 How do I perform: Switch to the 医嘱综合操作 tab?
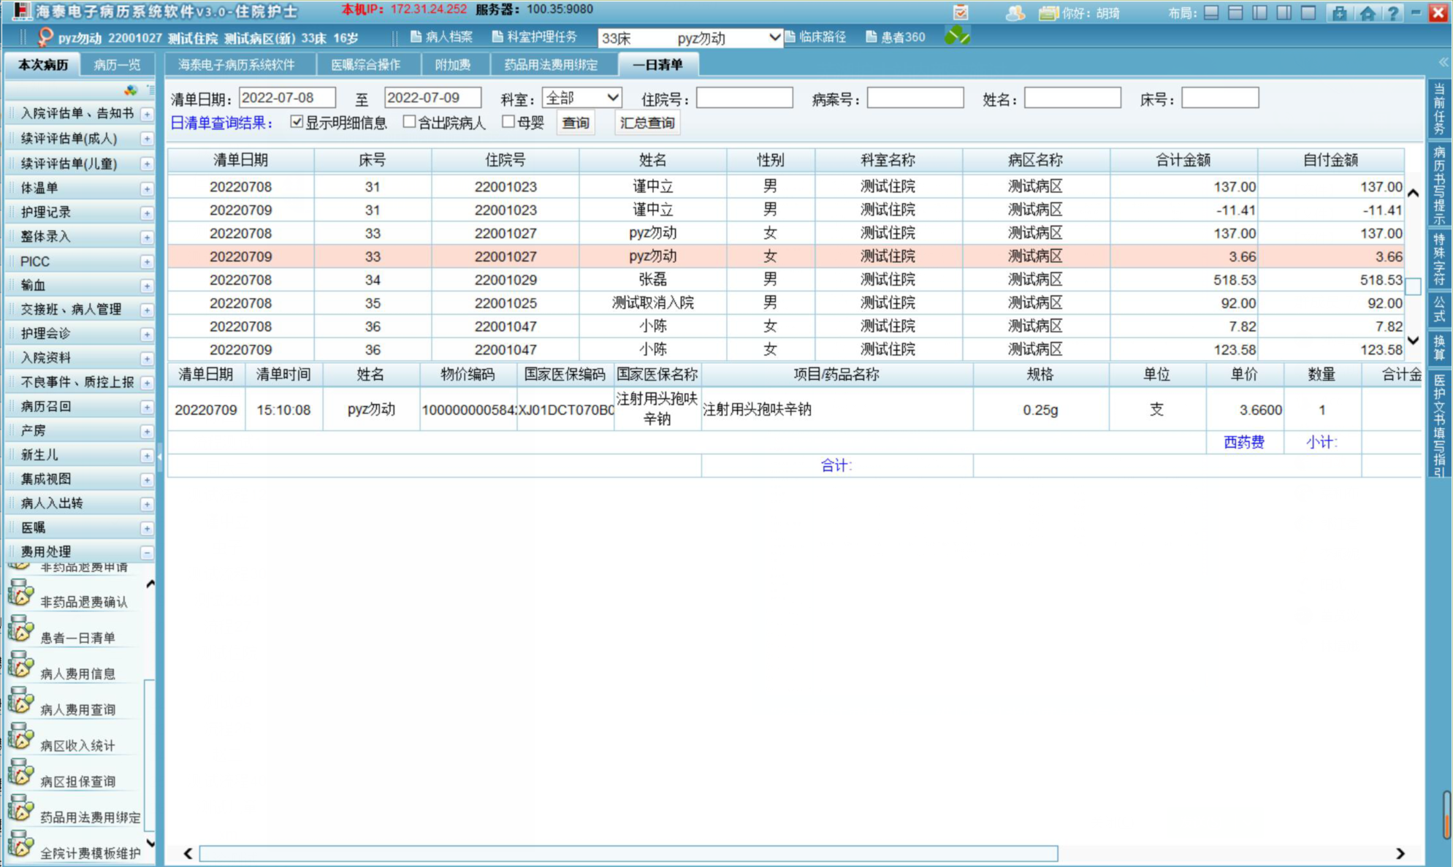365,65
